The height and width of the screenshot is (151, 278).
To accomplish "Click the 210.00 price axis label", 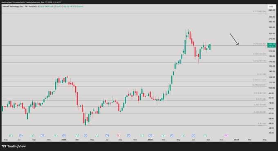I will [x=271, y=51].
